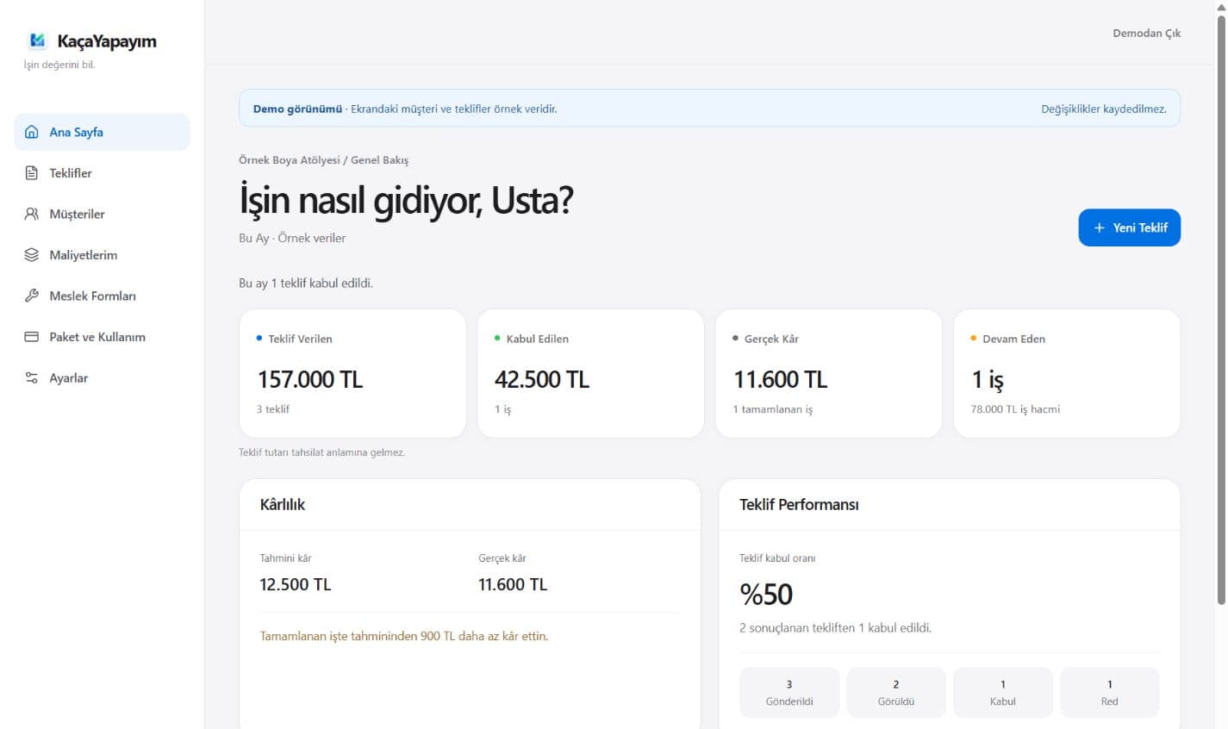Click the Demodan Çık link
The height and width of the screenshot is (729, 1228).
tap(1146, 33)
